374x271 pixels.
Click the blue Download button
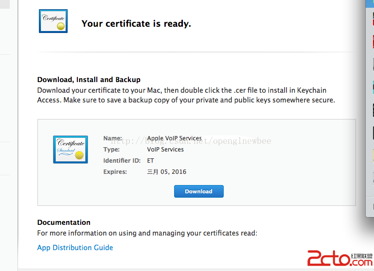[198, 191]
